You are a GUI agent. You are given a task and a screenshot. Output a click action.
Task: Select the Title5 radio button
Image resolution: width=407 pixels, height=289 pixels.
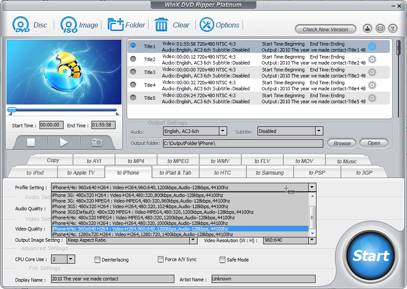(x=133, y=98)
